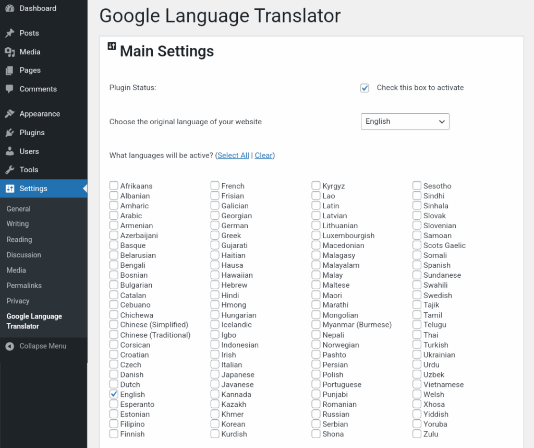This screenshot has height=448, width=534.
Task: Click the Dashboard gauge icon
Action: 9,8
